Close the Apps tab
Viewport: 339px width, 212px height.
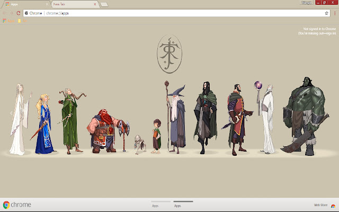47,4
